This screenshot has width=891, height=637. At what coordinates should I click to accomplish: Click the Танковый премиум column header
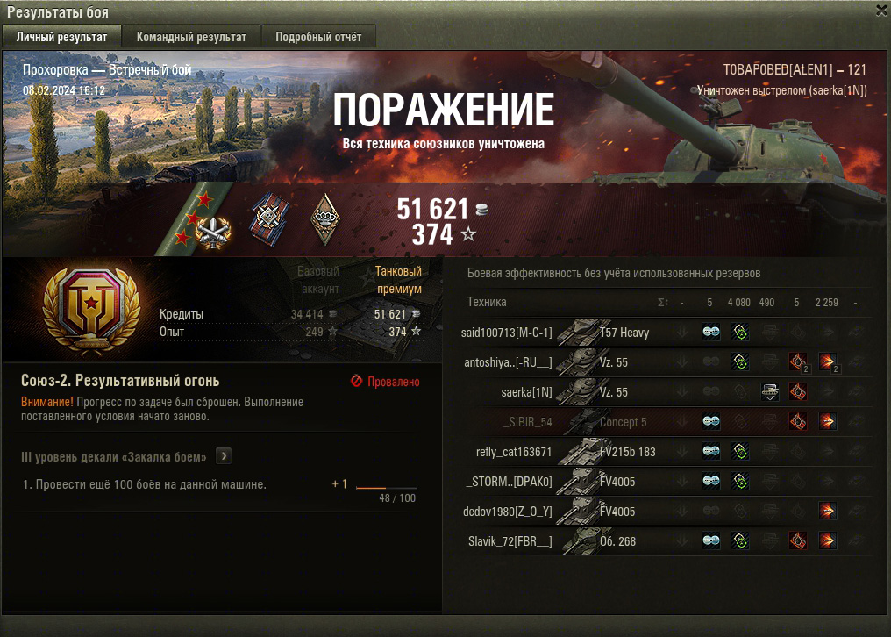click(x=398, y=280)
